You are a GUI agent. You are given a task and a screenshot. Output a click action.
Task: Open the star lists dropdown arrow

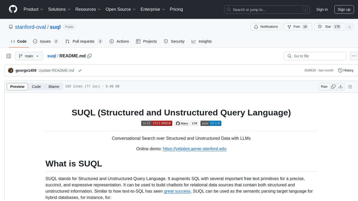tap(349, 27)
